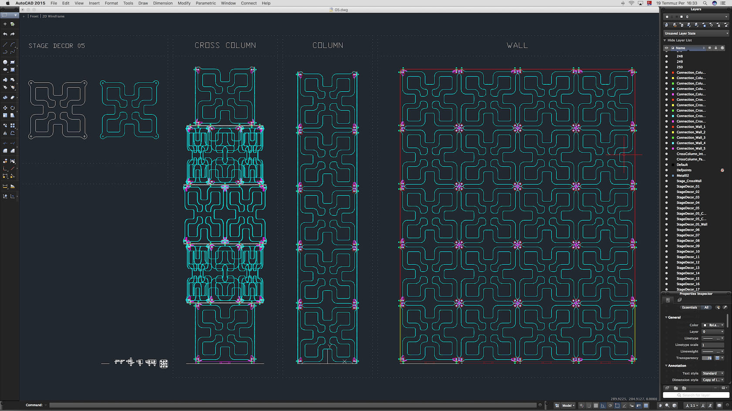The image size is (732, 411).
Task: Open the Model layout dropdown in status bar
Action: (x=568, y=405)
